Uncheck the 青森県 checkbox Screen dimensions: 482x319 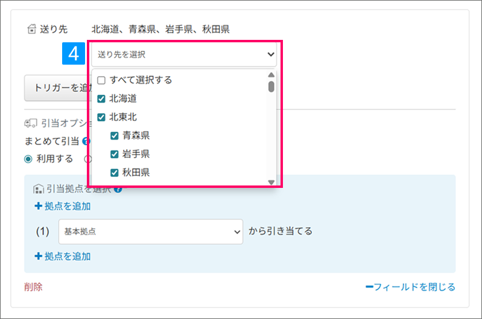tap(115, 135)
